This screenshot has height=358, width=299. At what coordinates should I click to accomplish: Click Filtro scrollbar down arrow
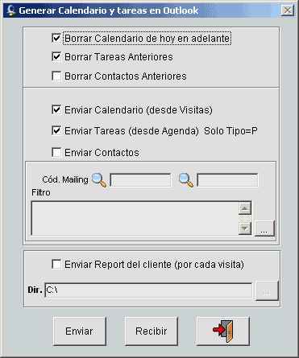pos(245,228)
